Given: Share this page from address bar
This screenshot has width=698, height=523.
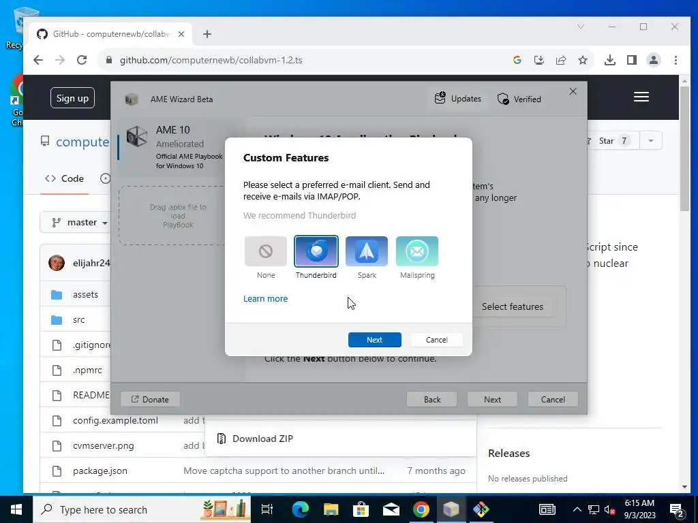Looking at the screenshot, I should point(561,60).
